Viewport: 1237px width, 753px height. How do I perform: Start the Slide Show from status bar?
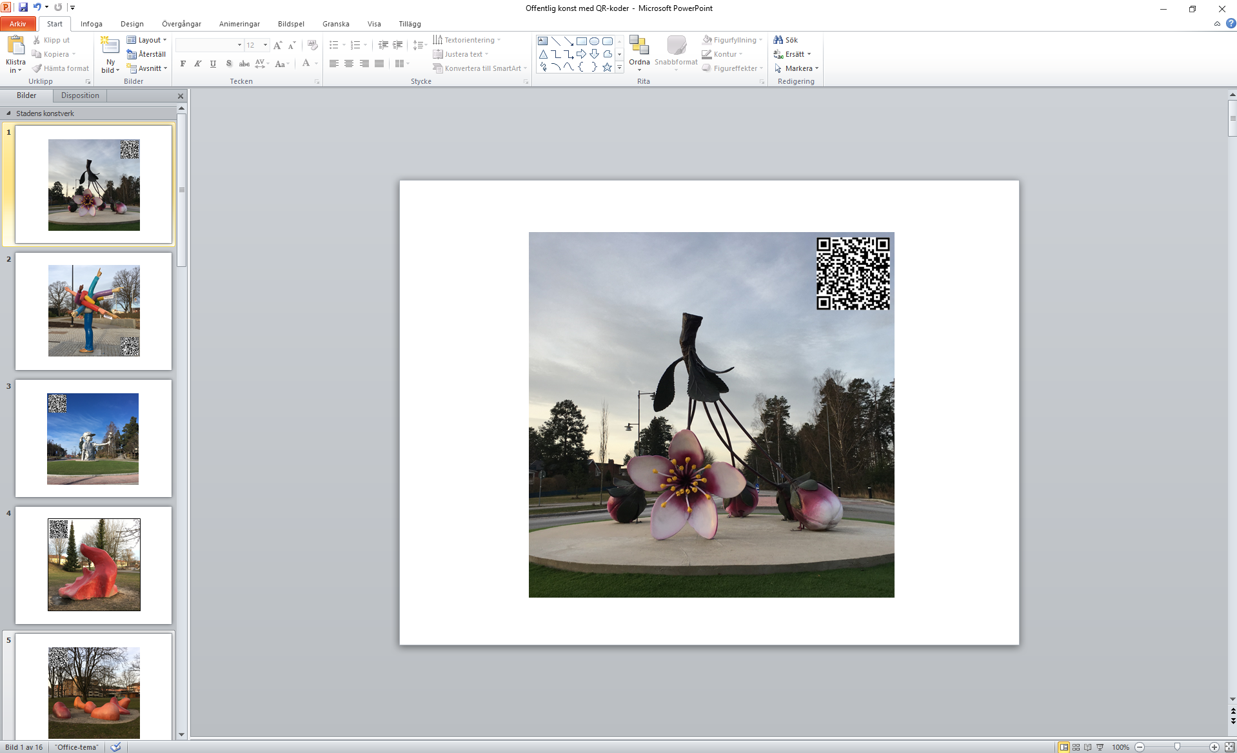pos(1100,747)
